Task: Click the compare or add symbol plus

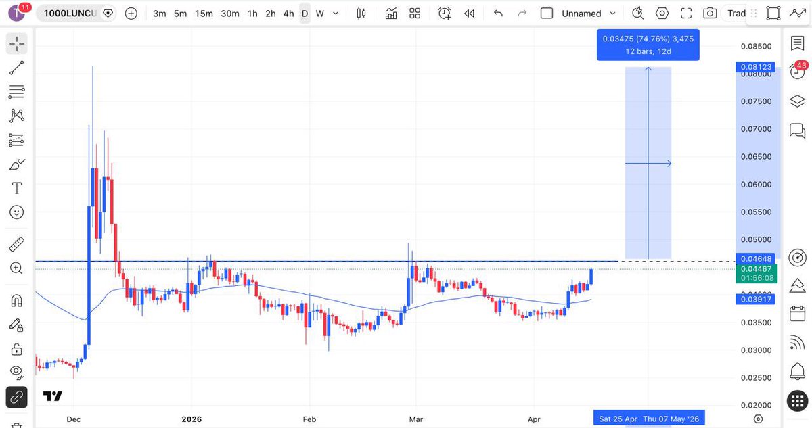Action: 131,13
